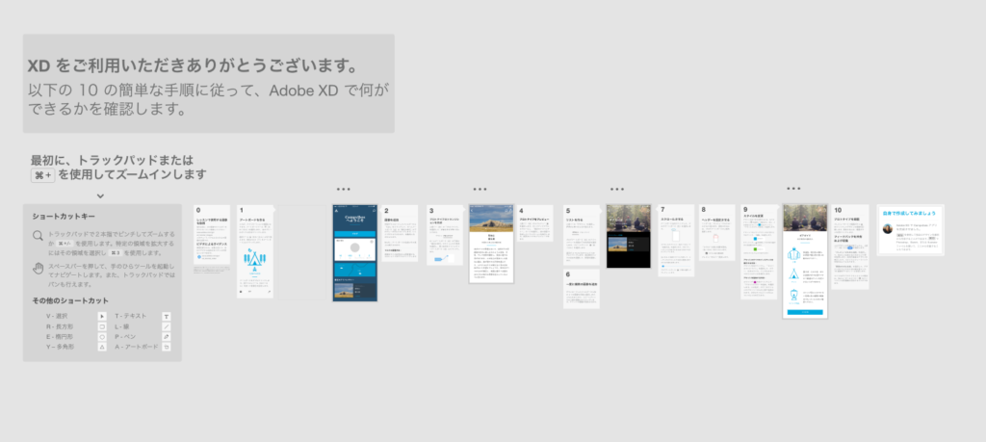The image size is (986, 442).
Task: Click the subtitle mentioning 'Adobe XD で何が'
Action: coord(209,99)
